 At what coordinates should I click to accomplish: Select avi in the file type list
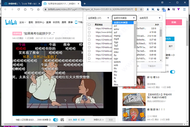(x=123, y=26)
